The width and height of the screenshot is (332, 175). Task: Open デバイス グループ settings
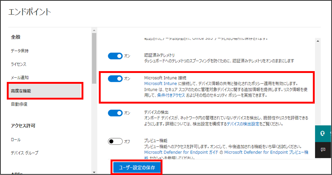25,153
